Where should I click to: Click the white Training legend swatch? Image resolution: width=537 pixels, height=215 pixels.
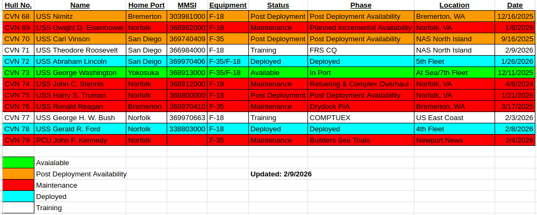(x=18, y=208)
